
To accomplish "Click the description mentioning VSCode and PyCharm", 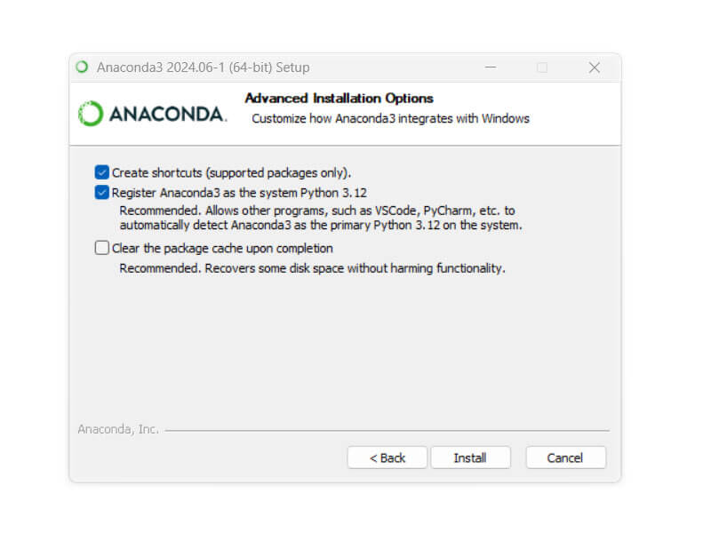I will pos(321,218).
